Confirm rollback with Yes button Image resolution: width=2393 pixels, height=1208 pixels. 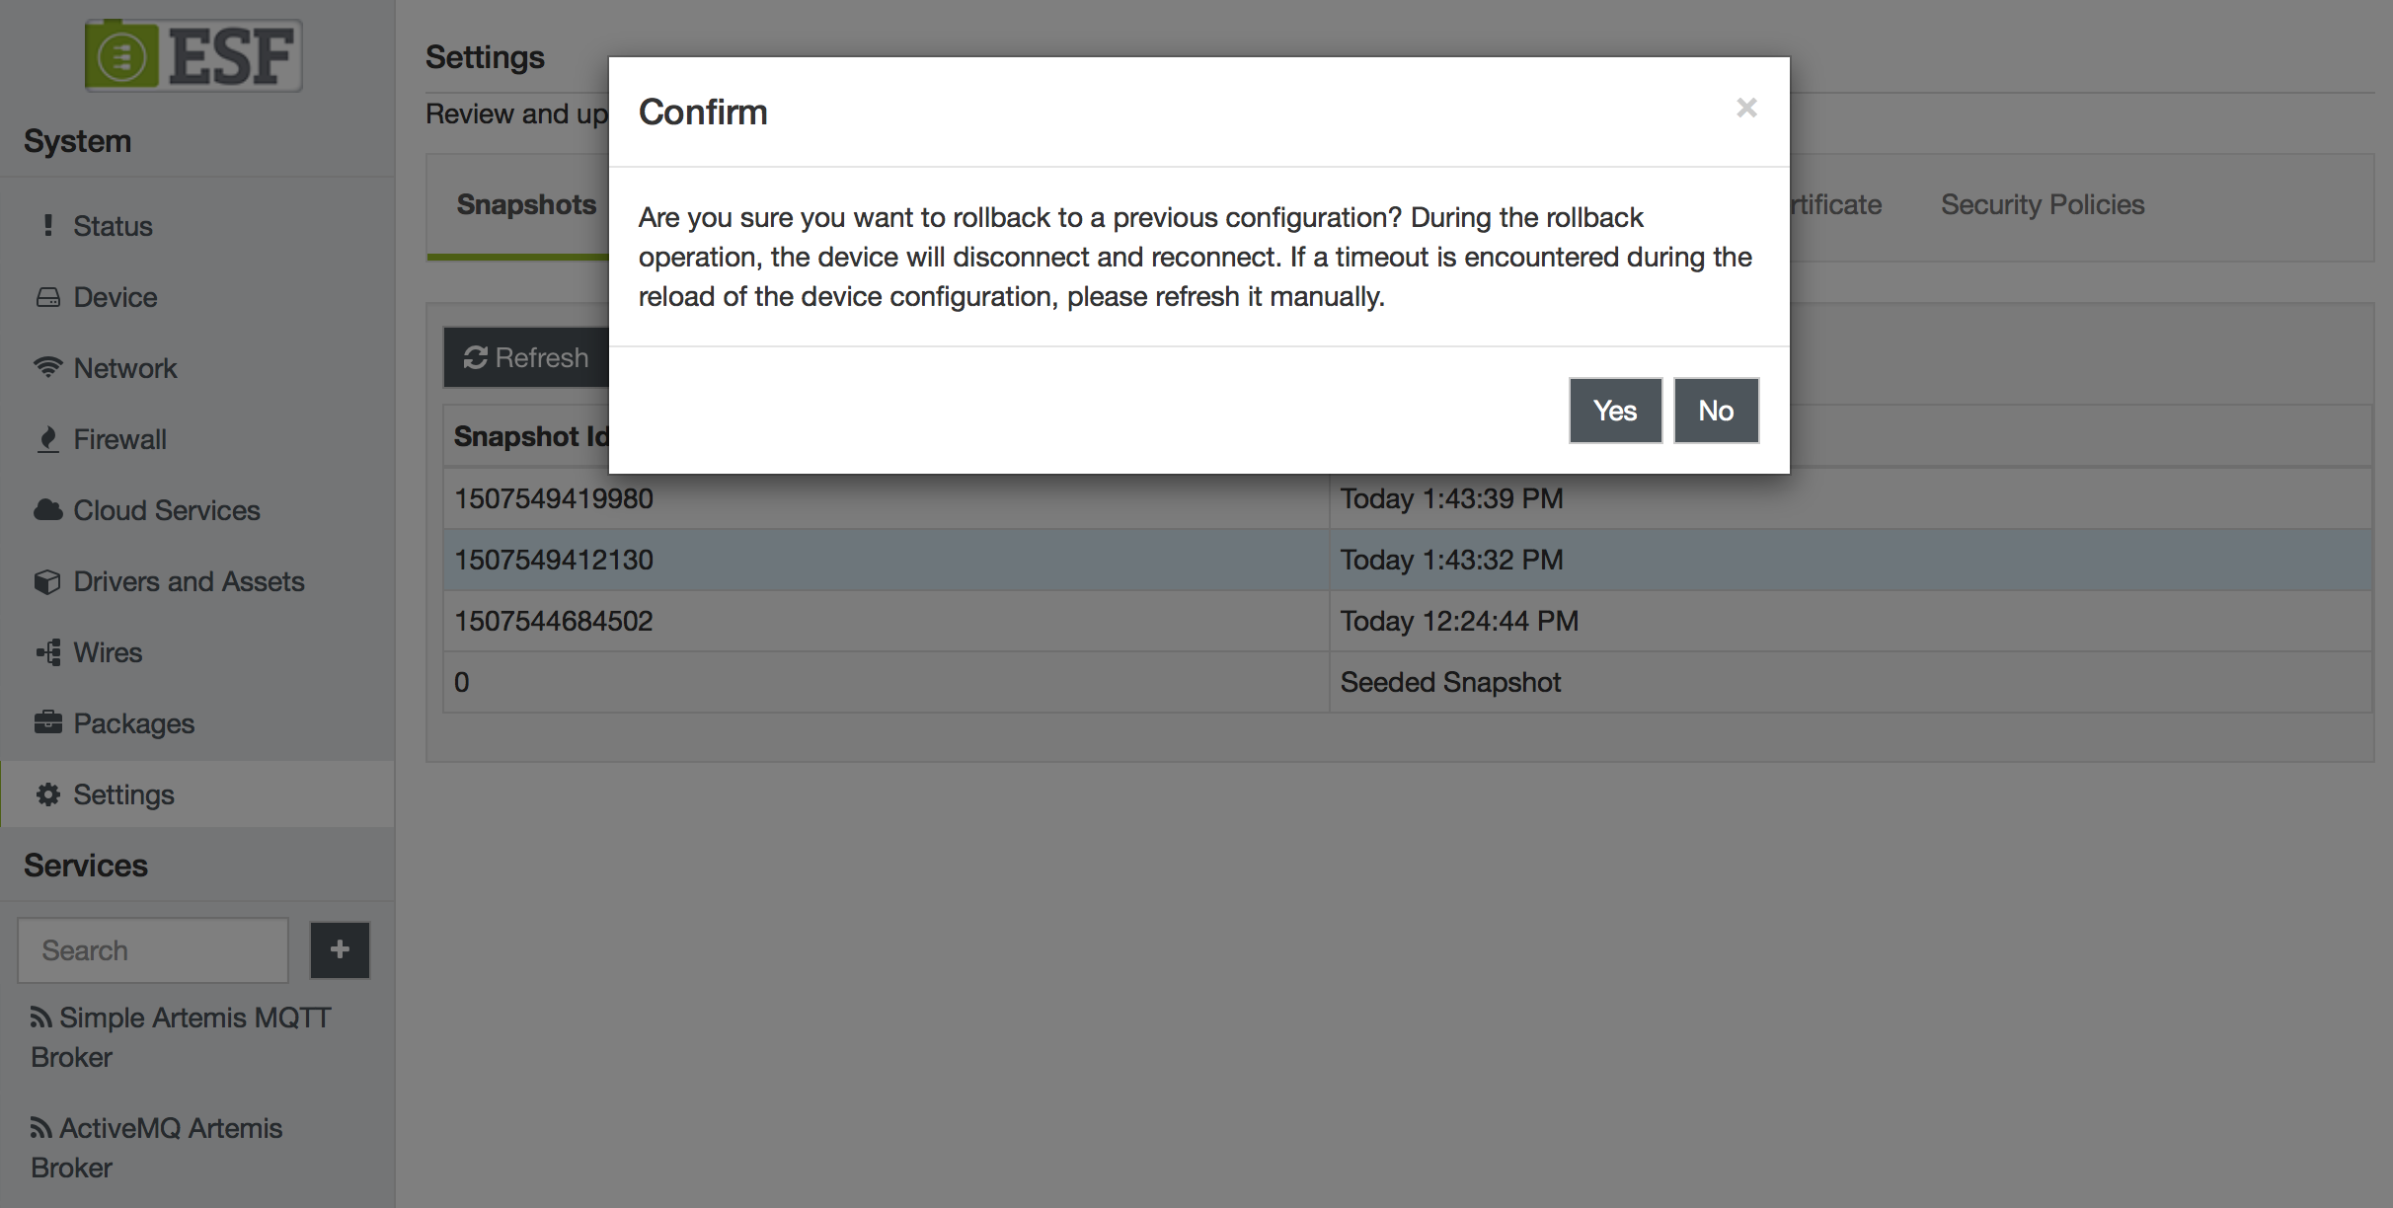[x=1615, y=411]
